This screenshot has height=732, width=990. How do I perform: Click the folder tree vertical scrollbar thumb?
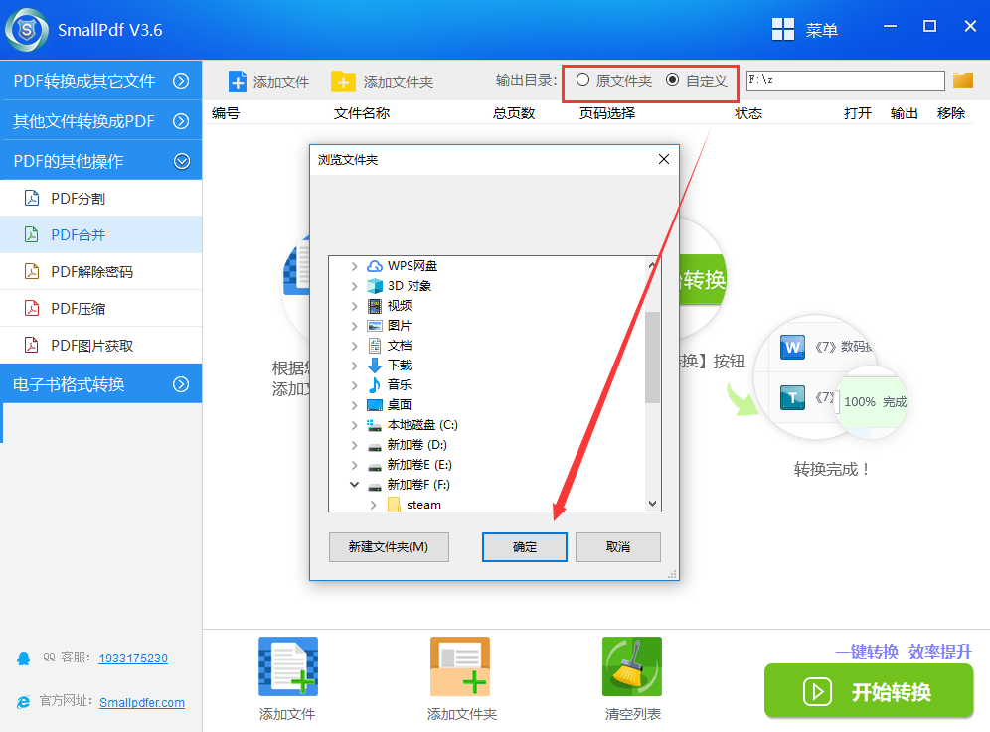tap(652, 357)
